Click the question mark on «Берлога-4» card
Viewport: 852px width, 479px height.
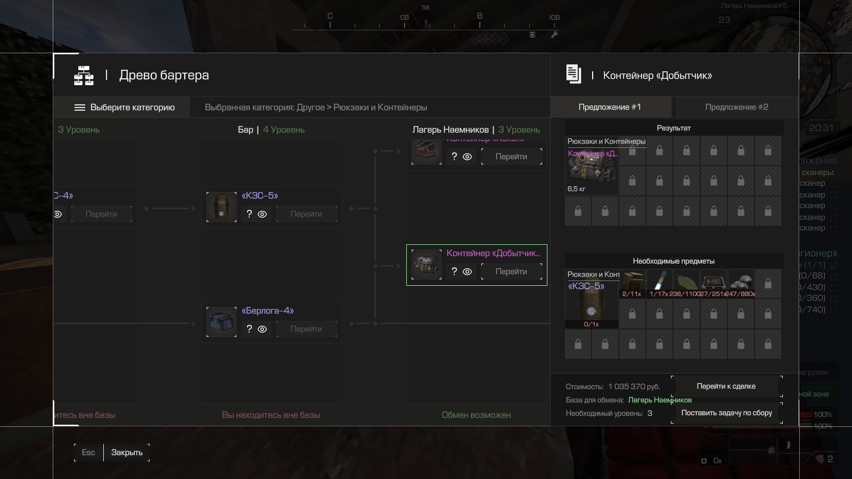[x=249, y=329]
